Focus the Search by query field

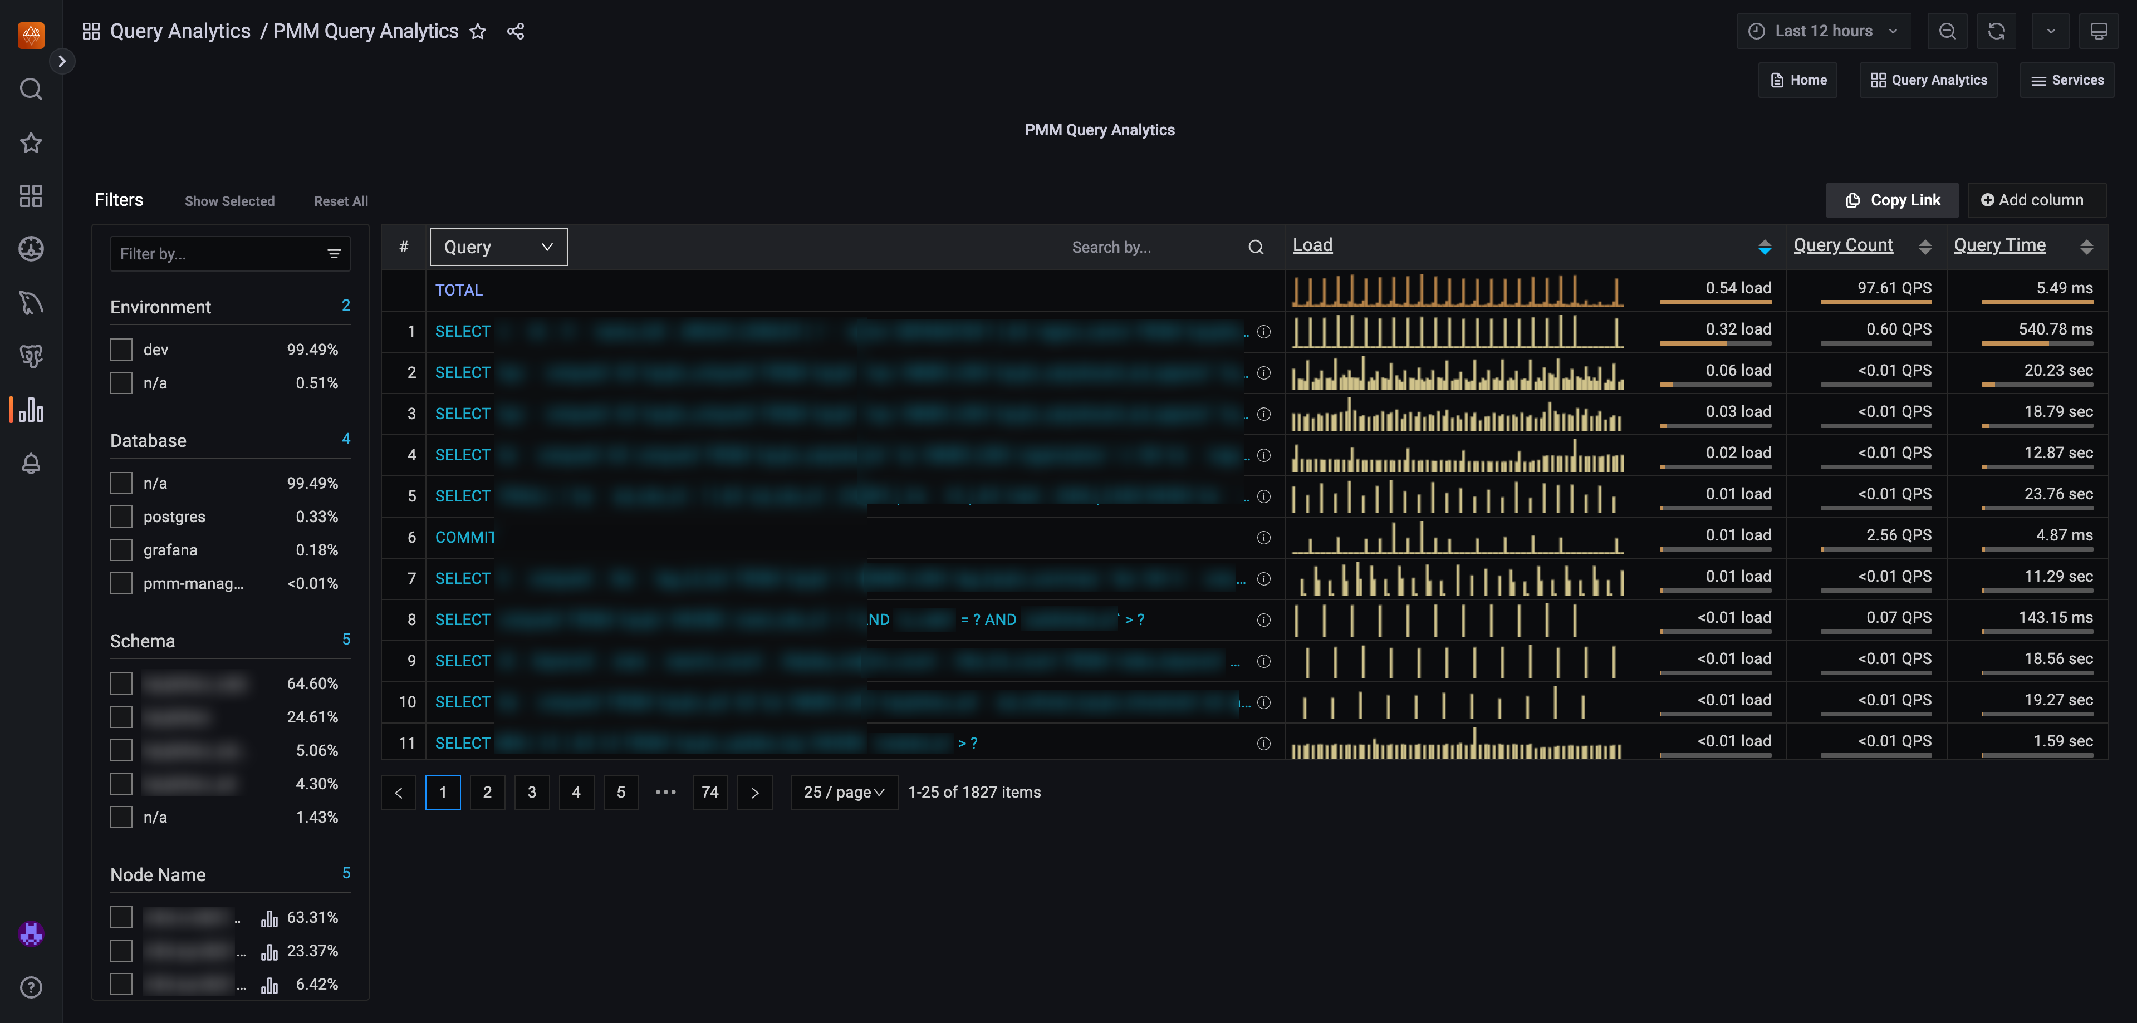coord(1152,247)
